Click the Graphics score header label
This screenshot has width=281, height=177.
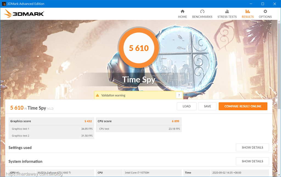click(x=20, y=121)
